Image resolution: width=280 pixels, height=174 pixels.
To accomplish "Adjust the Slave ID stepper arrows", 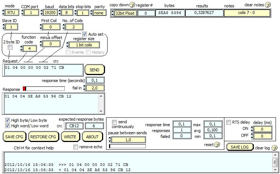I will 4,27.
